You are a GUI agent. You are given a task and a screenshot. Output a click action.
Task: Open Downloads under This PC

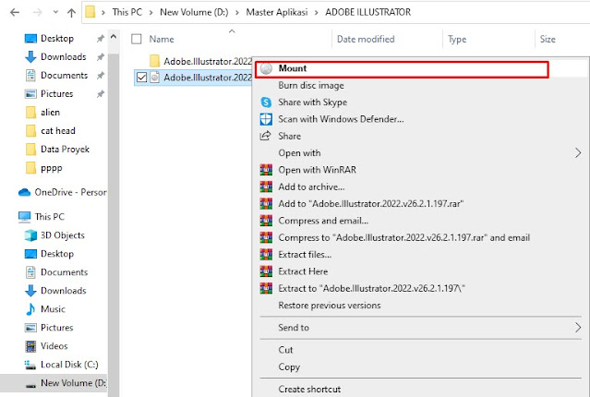[x=63, y=291]
